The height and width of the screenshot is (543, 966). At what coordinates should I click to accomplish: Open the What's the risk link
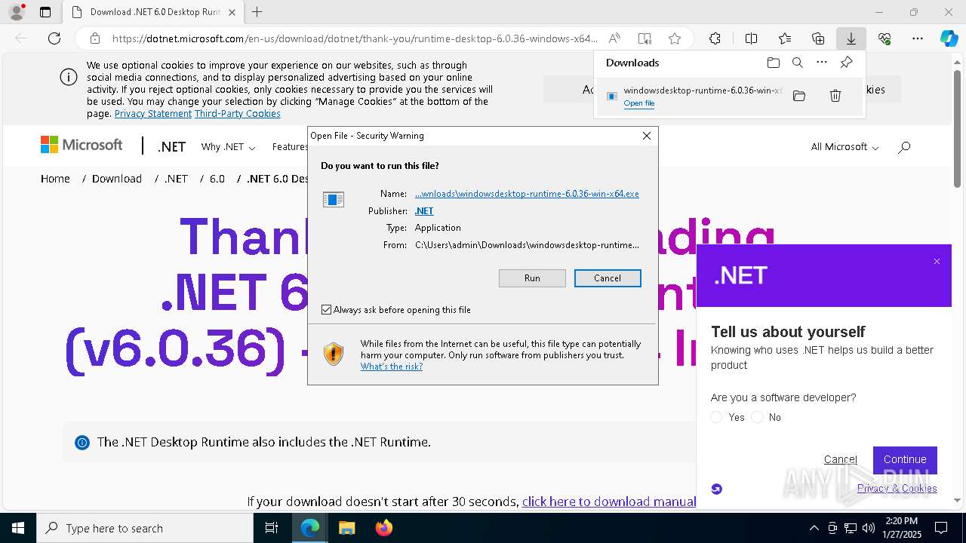click(392, 367)
